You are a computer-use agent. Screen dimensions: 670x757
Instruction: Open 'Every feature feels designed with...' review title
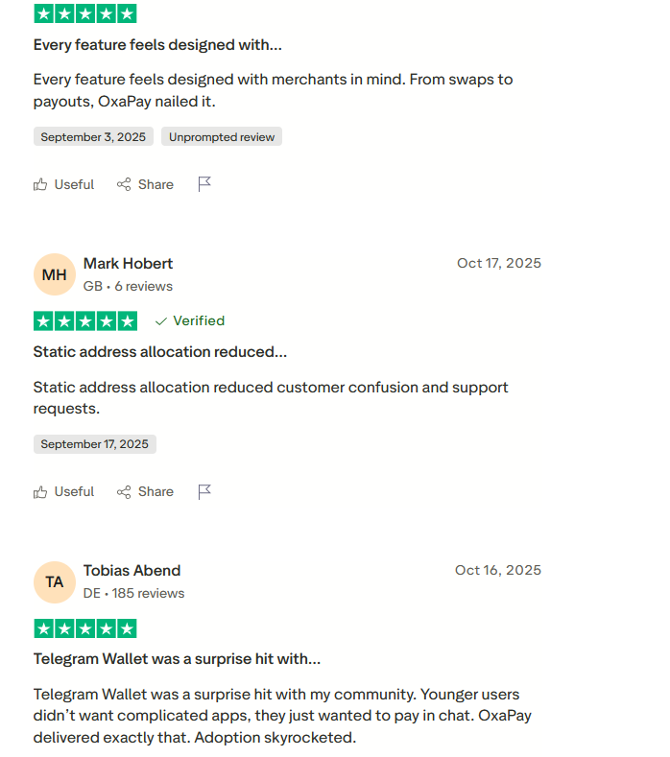[157, 45]
